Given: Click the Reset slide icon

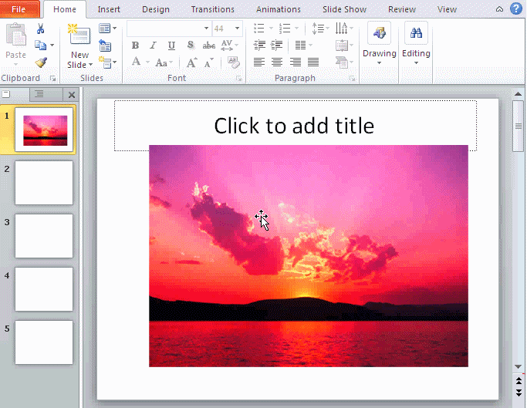Looking at the screenshot, I should point(106,46).
